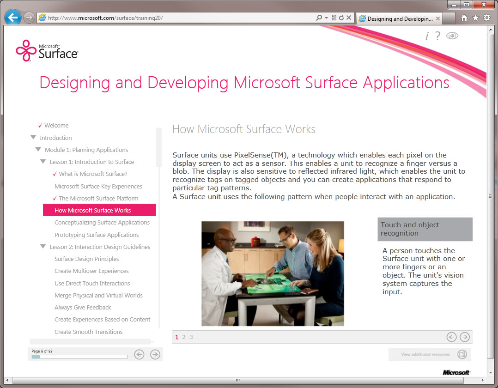498x388 pixels.
Task: Click the search magnifier in address bar
Action: 319,18
